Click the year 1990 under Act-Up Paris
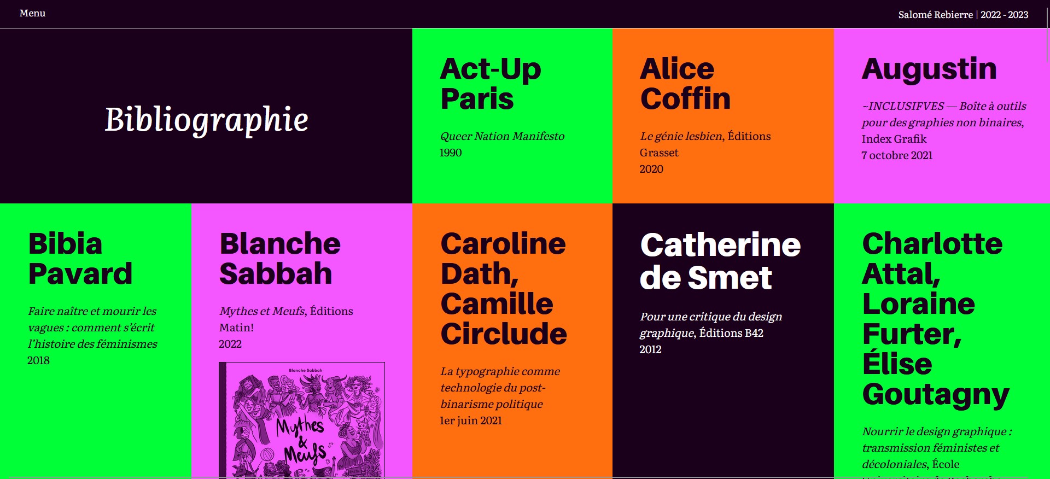Image resolution: width=1050 pixels, height=479 pixels. pos(451,153)
